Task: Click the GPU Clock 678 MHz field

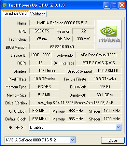Action: click(x=39, y=111)
